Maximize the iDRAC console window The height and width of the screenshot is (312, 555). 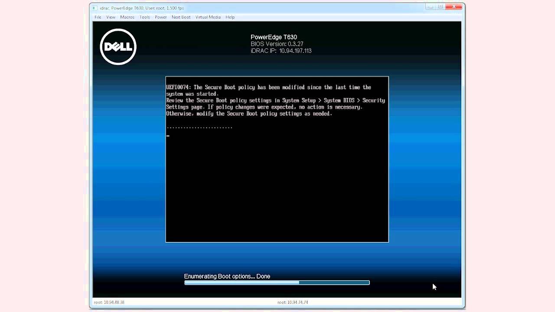pos(441,6)
